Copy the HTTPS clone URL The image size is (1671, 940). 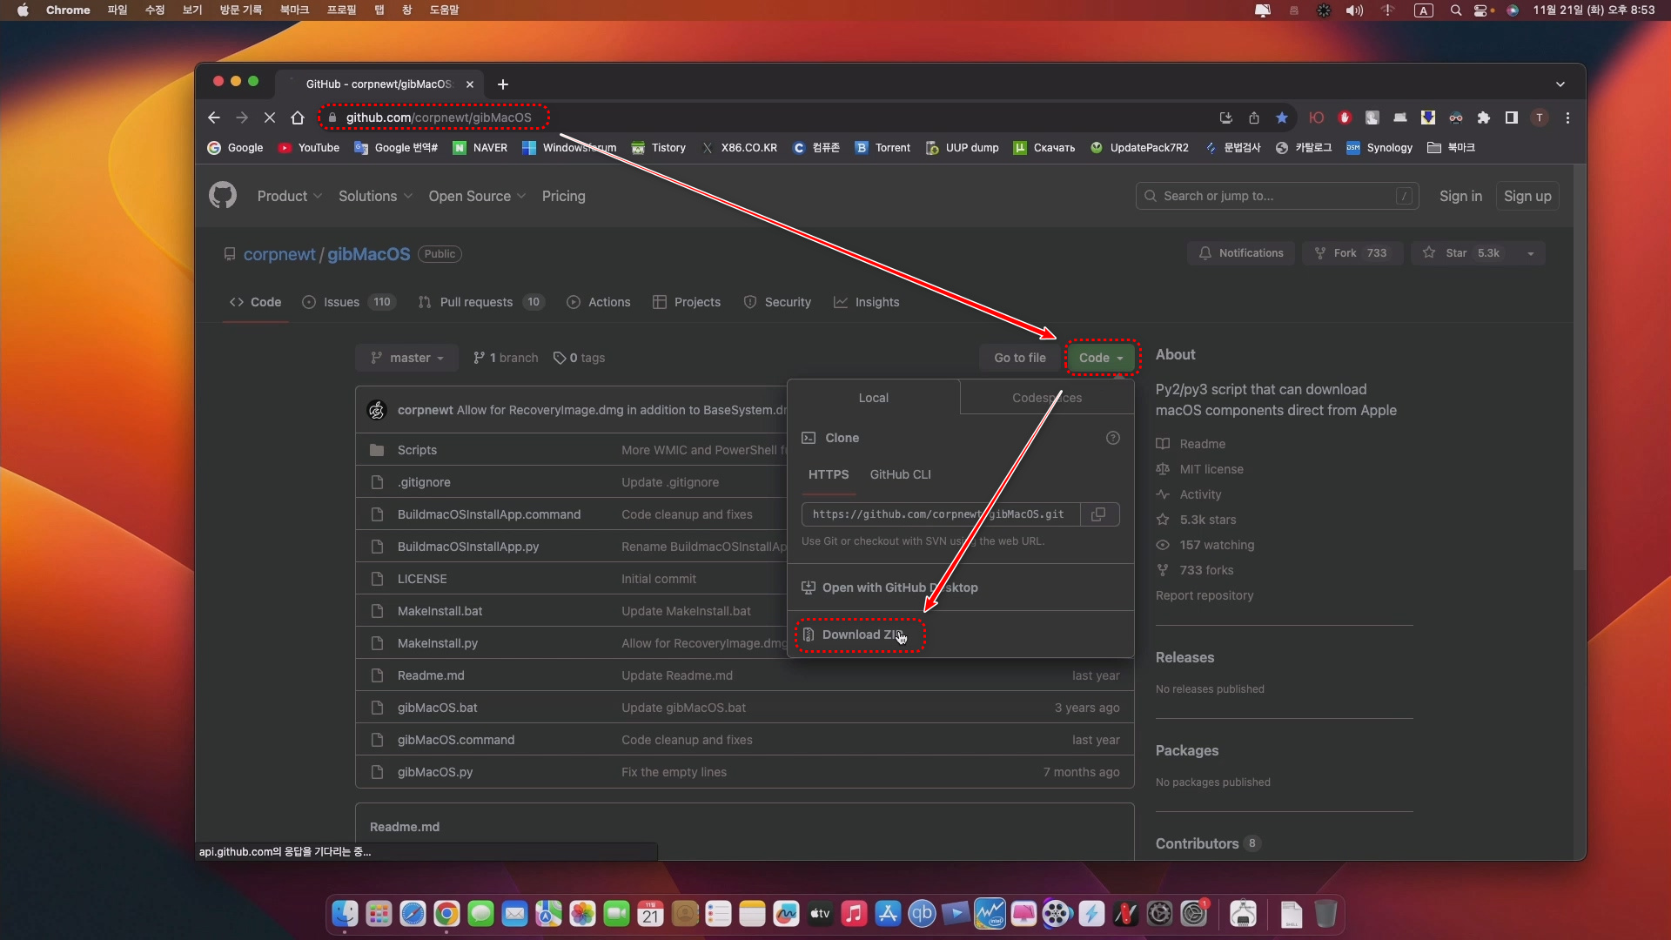click(x=1099, y=514)
